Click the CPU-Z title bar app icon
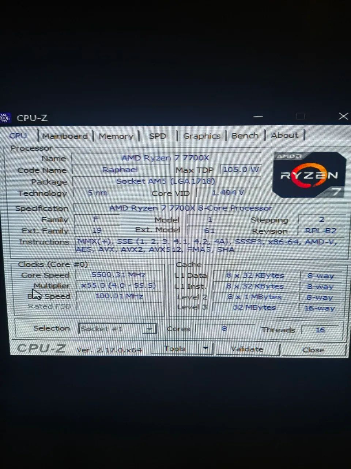 [x=5, y=118]
